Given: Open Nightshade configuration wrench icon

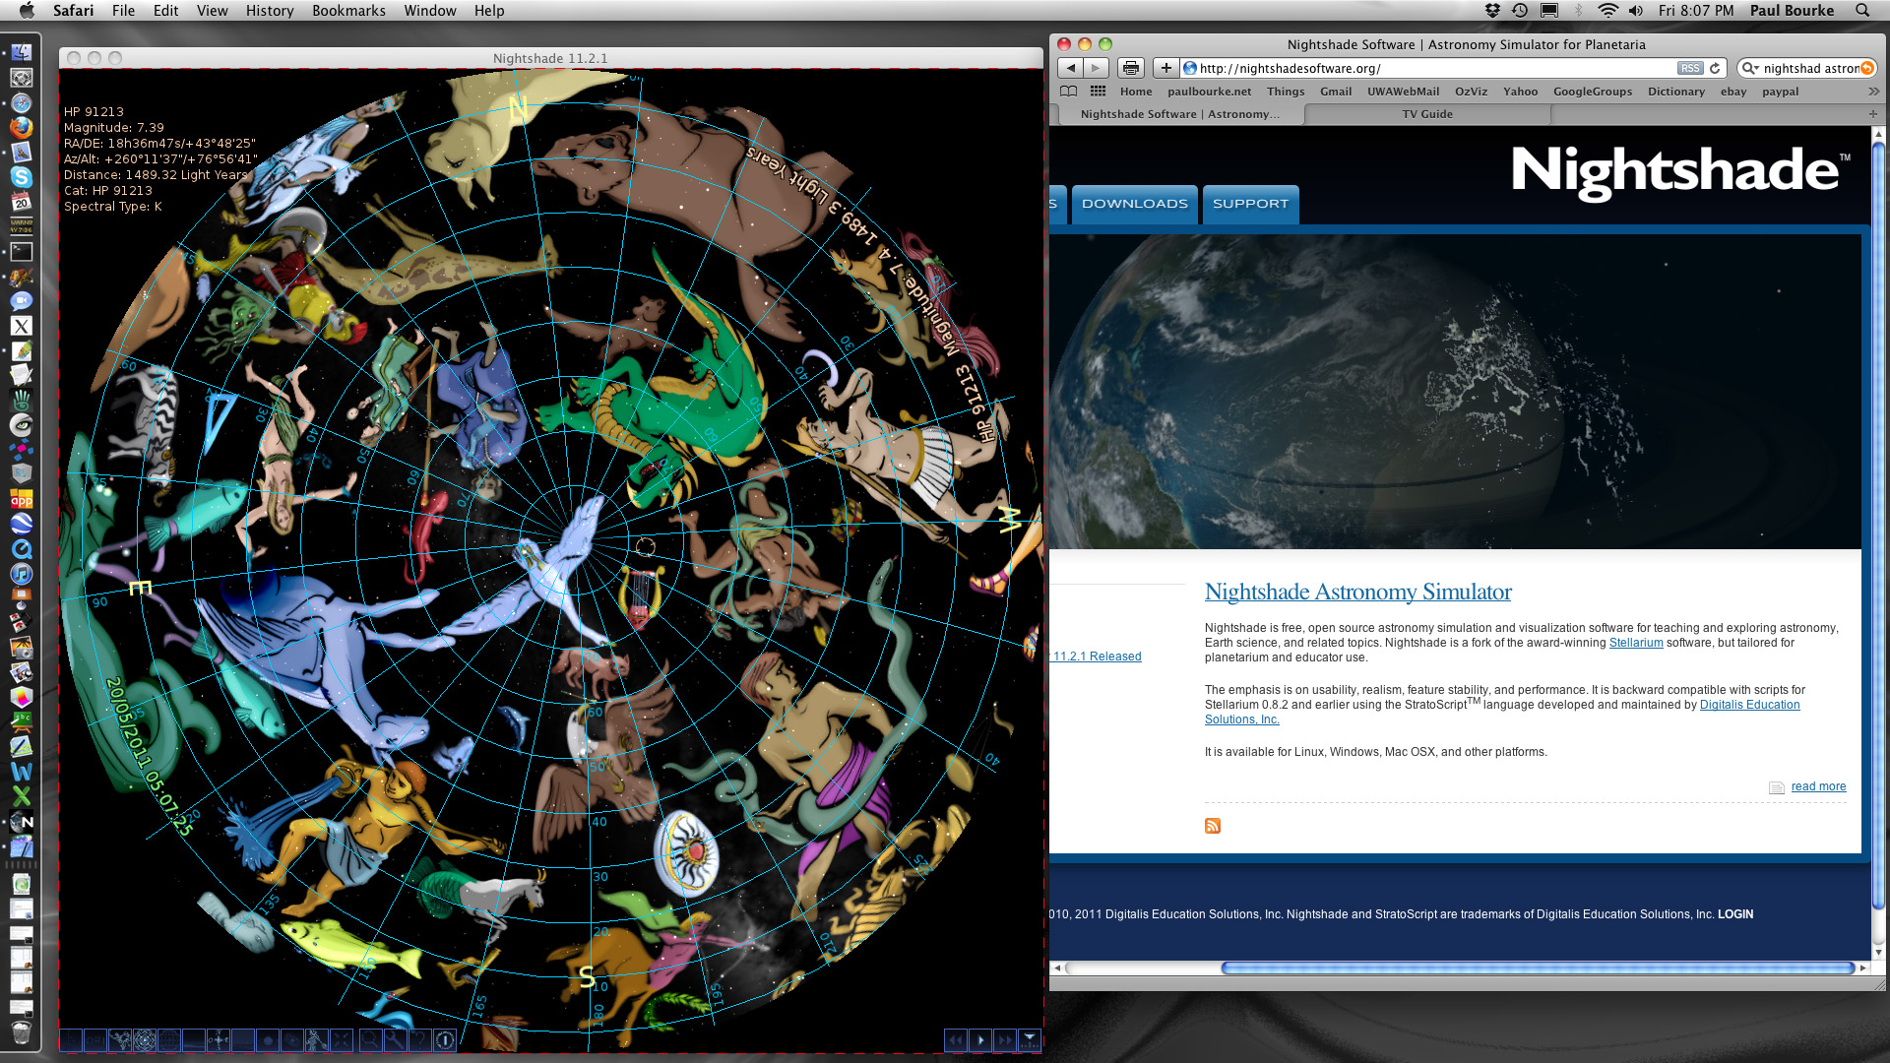Looking at the screenshot, I should tap(395, 1040).
